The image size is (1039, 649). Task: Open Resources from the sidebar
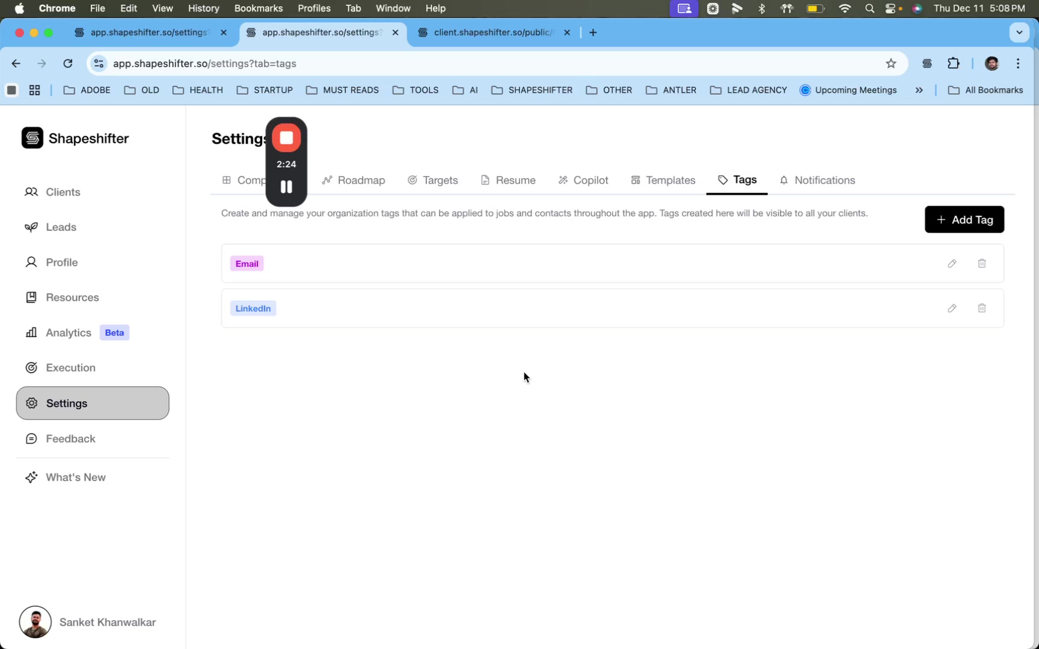click(x=72, y=297)
